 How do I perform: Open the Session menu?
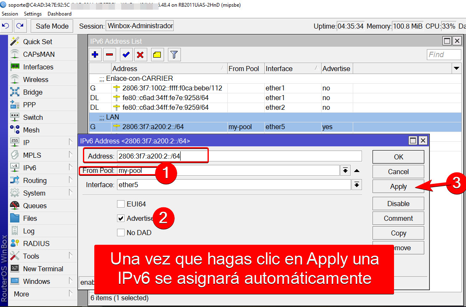click(x=10, y=13)
